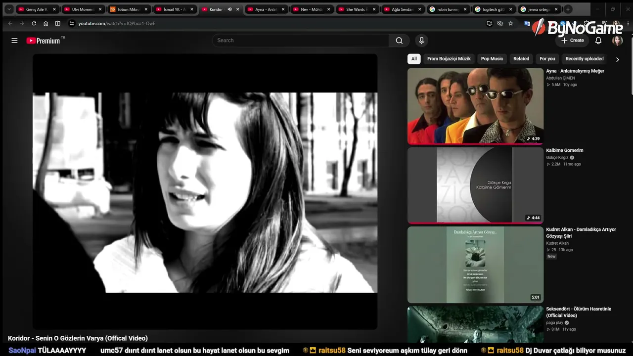The image size is (633, 356).
Task: Select the All filter chip
Action: [x=414, y=59]
